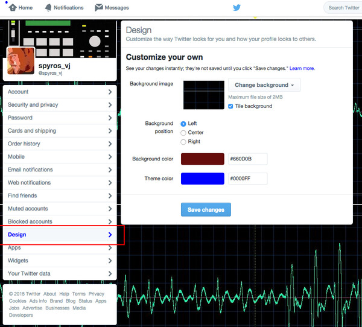Viewport: 362px width, 327px height.
Task: Click the background image preview thumbnail
Action: 204,95
